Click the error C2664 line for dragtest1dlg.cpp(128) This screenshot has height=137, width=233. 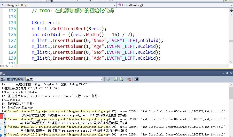[116, 119]
